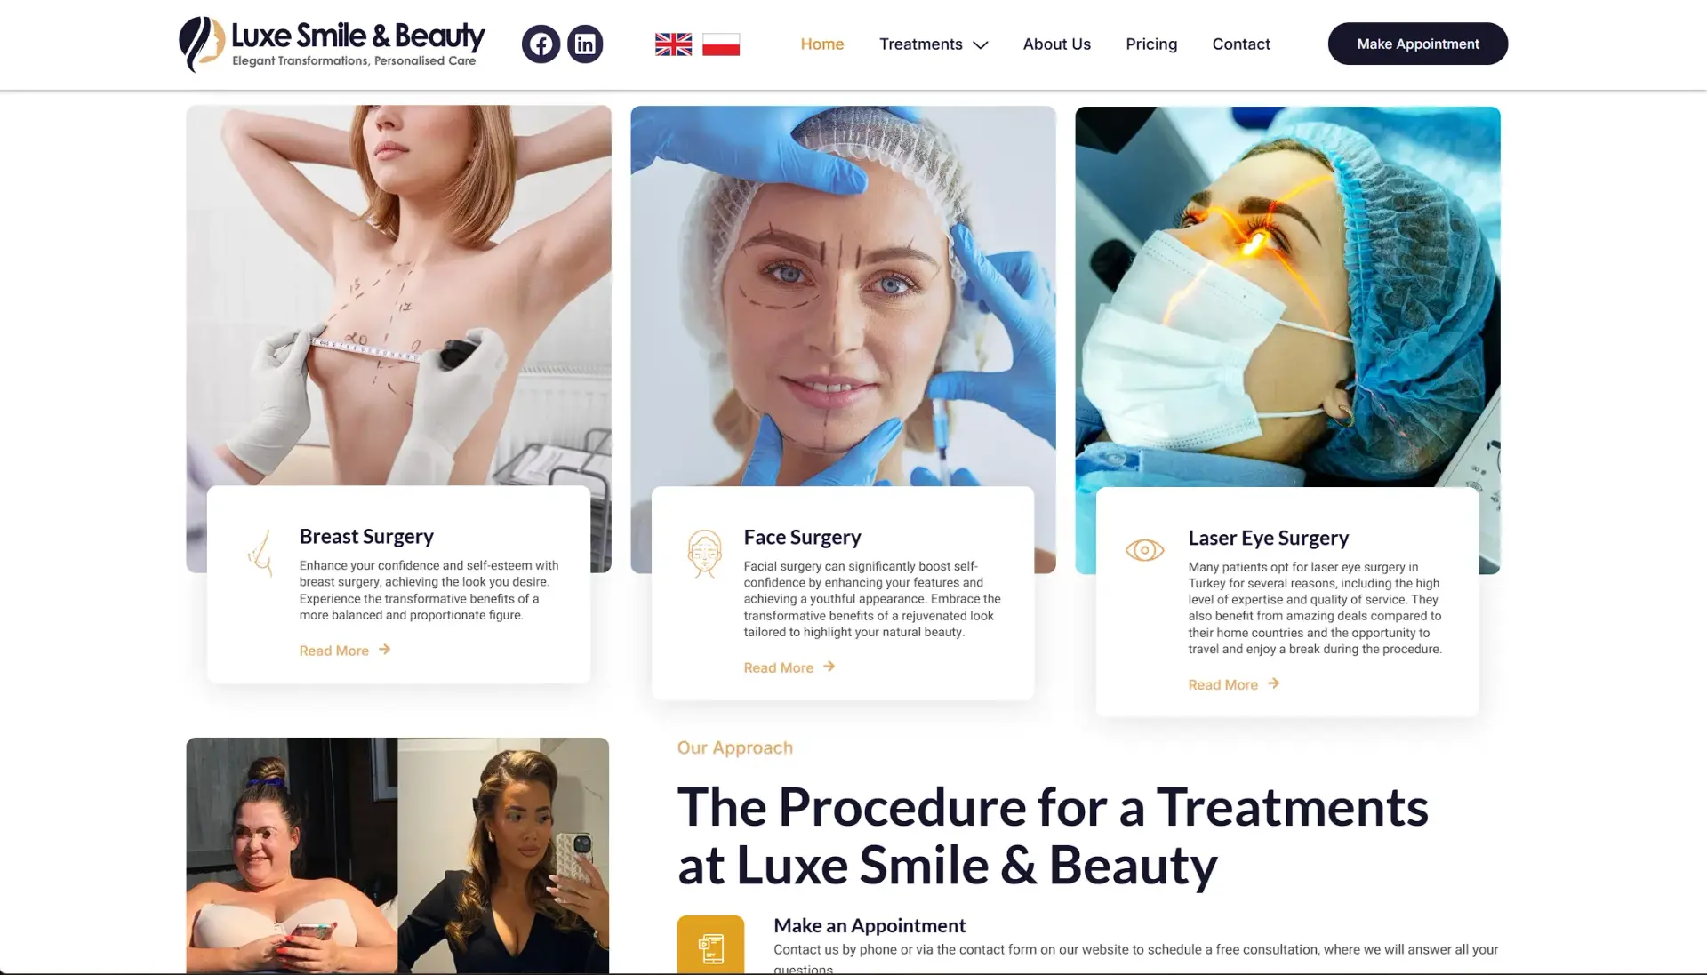Click the face icon beside Face Surgery
1707x975 pixels.
coord(704,554)
